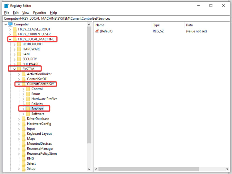The width and height of the screenshot is (232, 174).
Task: Click the ResourcePolicyStore folder icon
Action: point(24,154)
